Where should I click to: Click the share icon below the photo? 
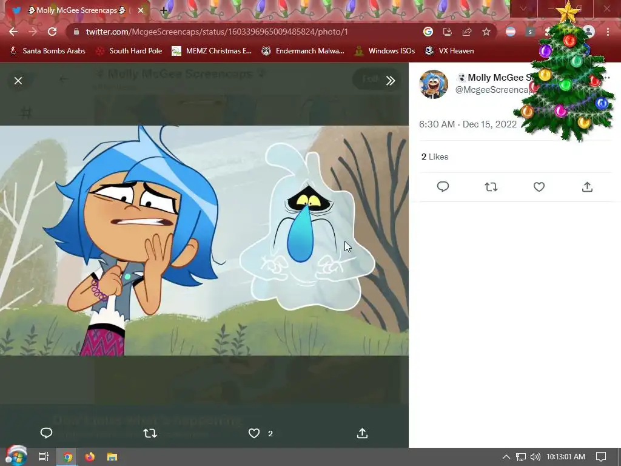[362, 433]
